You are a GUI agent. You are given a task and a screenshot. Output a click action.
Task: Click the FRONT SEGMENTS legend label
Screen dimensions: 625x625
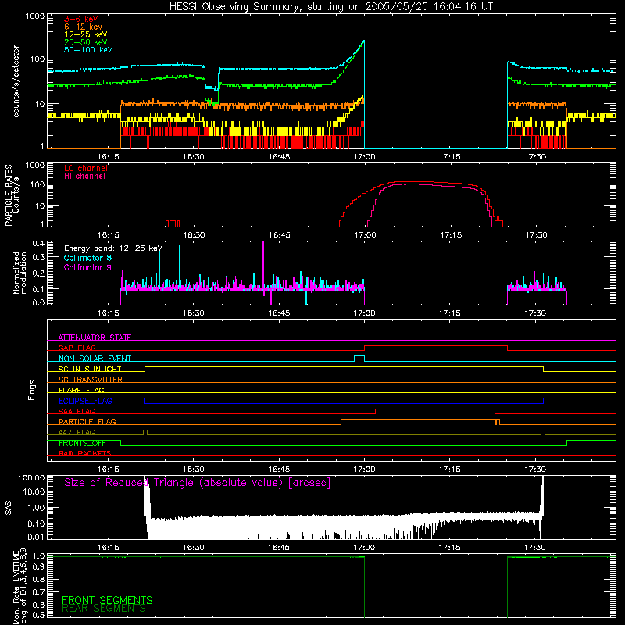107,600
